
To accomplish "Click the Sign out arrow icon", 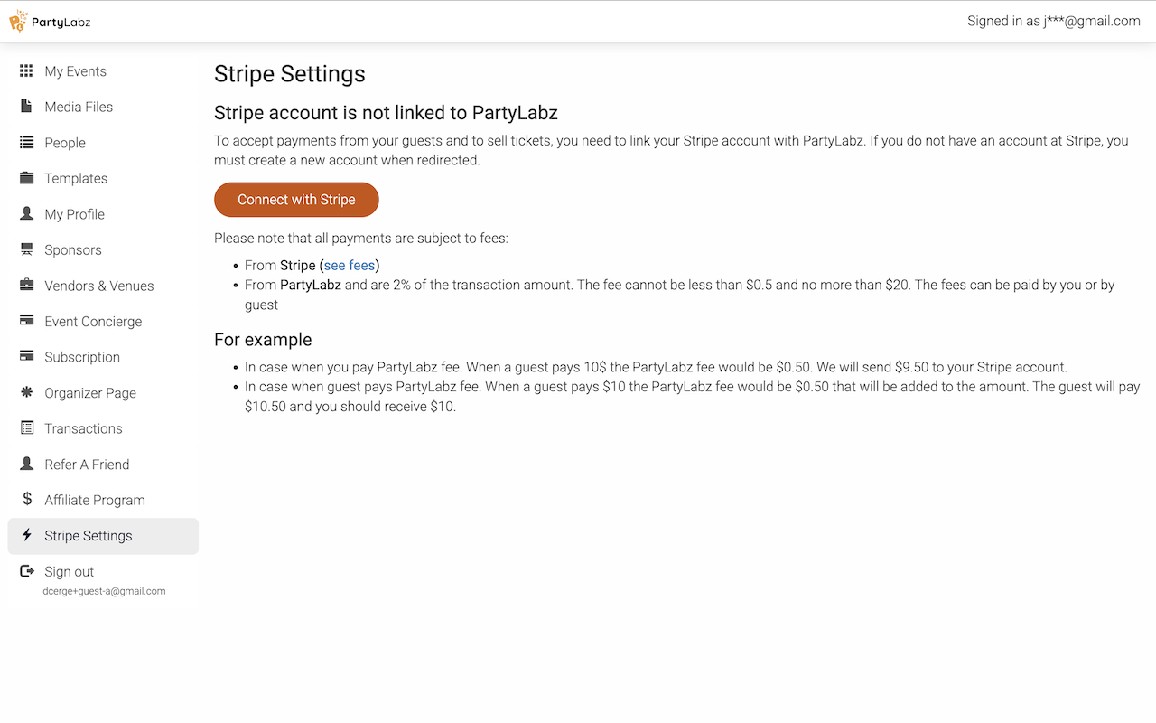I will click(27, 571).
